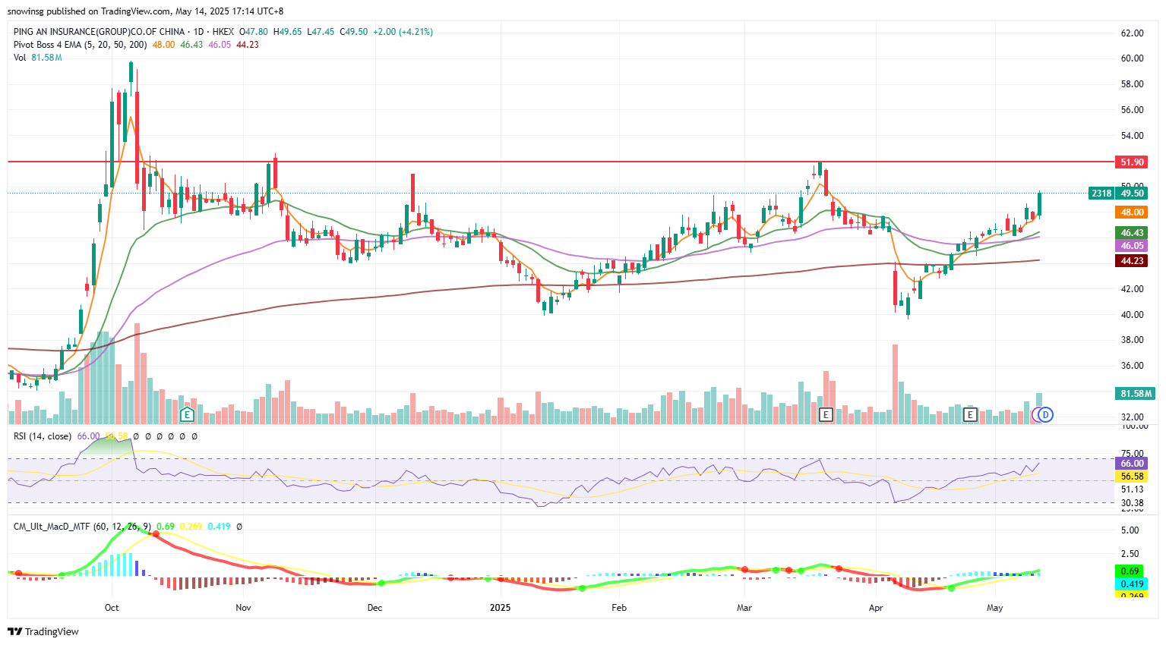Click the Pivot Boss 4 EMA indicator legend

coord(80,45)
